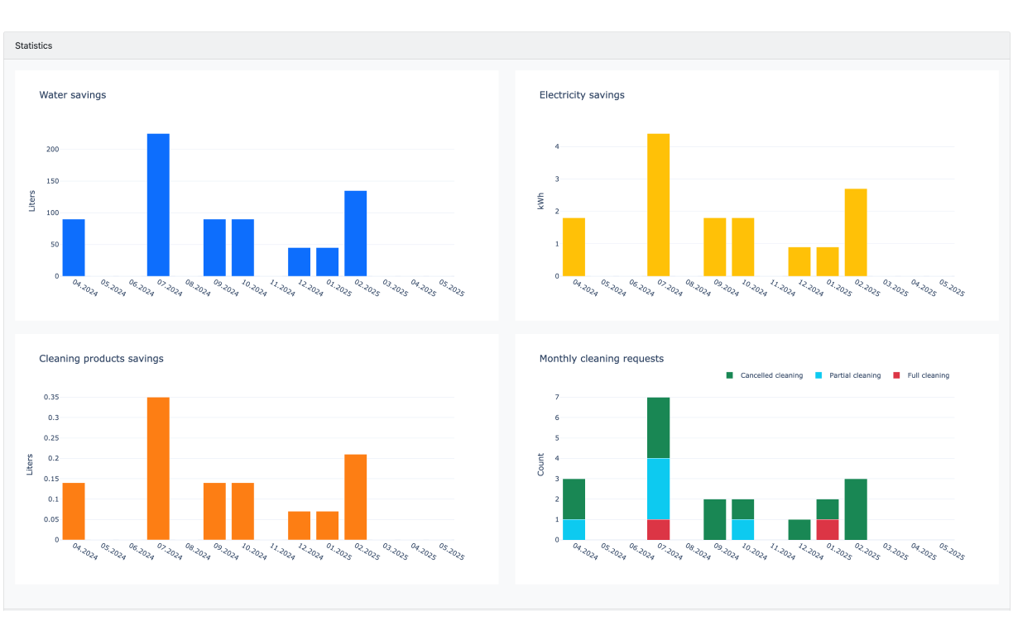Select the 12.2024 bar in Electricity savings
1013x635 pixels.
799,261
